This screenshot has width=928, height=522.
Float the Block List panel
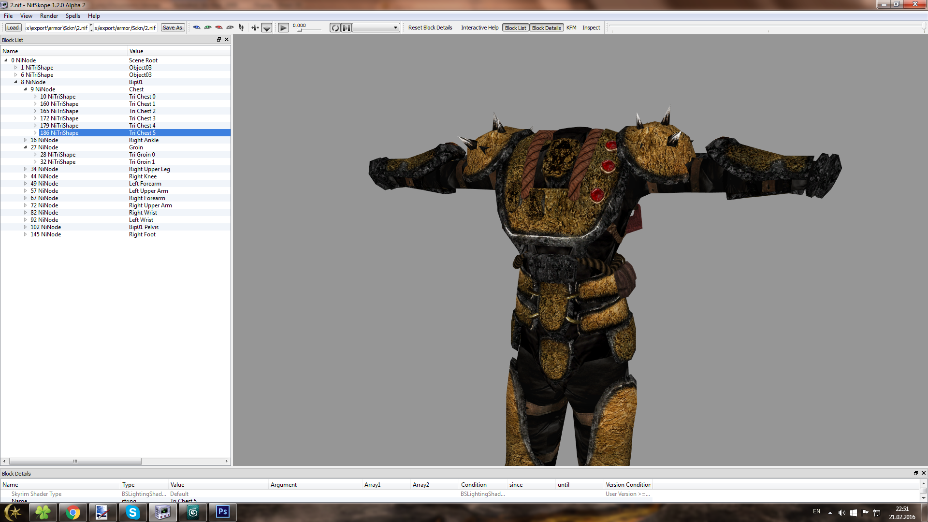point(219,40)
